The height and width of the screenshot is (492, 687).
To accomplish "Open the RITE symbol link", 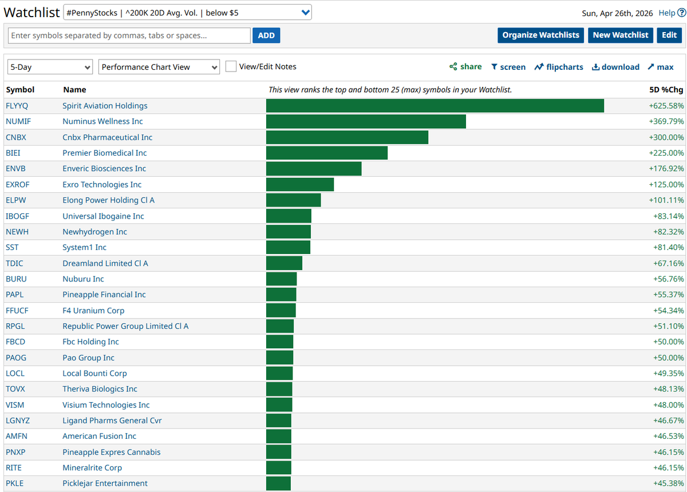I will click(14, 467).
